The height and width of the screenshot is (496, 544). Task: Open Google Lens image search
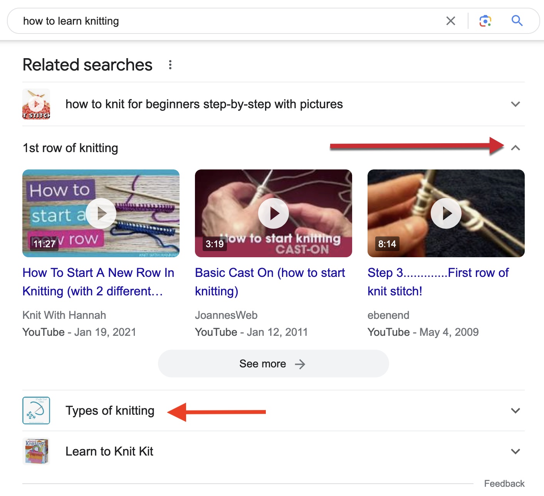485,21
